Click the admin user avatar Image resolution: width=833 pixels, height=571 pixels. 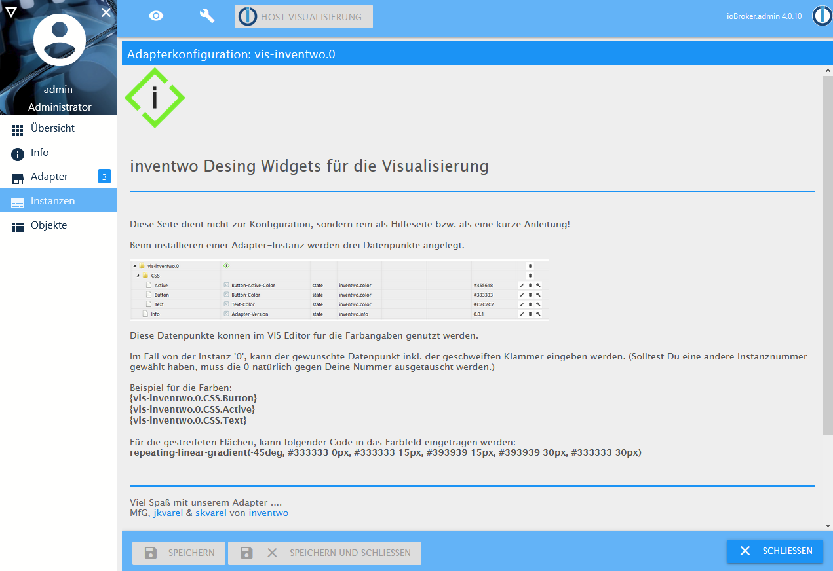pos(59,41)
